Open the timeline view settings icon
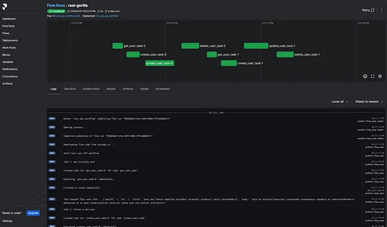 click(380, 76)
